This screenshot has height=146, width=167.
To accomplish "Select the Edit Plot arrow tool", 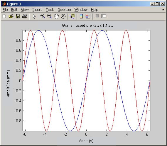I will [34, 16].
